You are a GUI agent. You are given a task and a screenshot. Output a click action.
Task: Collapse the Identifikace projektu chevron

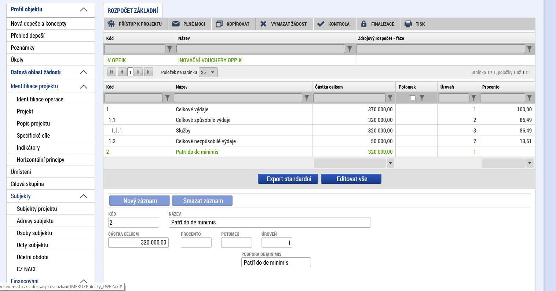84,86
